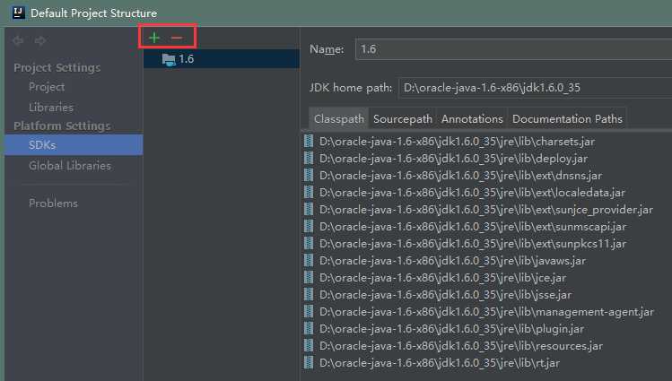Click the jar icon beside sunmscapi.jar
The image size is (672, 381).
[x=309, y=226]
